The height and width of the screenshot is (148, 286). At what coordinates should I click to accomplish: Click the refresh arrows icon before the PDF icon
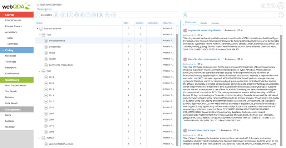click(x=101, y=15)
